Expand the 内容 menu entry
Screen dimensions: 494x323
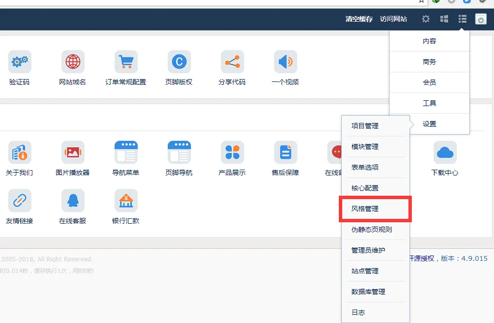click(x=429, y=41)
